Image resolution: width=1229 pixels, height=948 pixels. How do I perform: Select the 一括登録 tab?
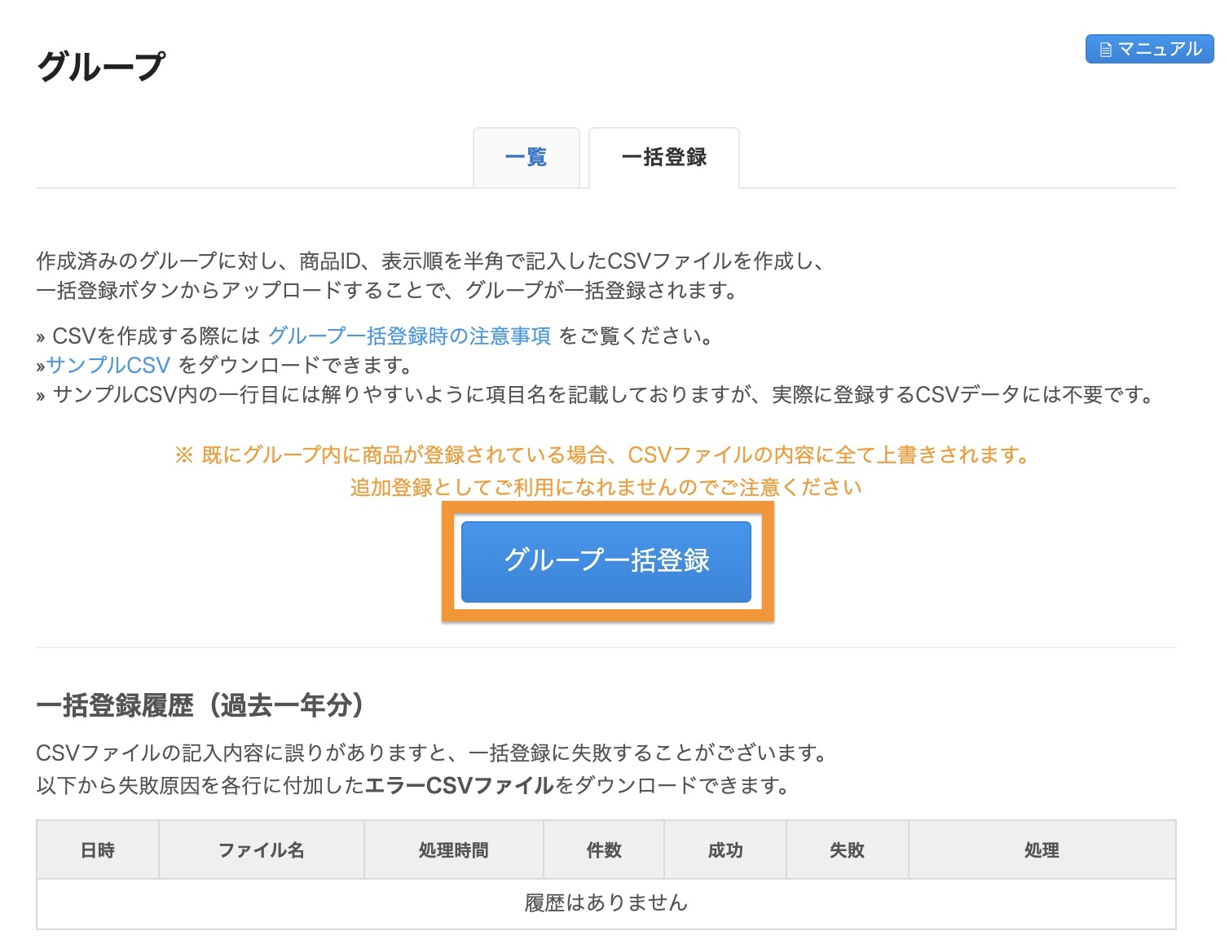664,157
